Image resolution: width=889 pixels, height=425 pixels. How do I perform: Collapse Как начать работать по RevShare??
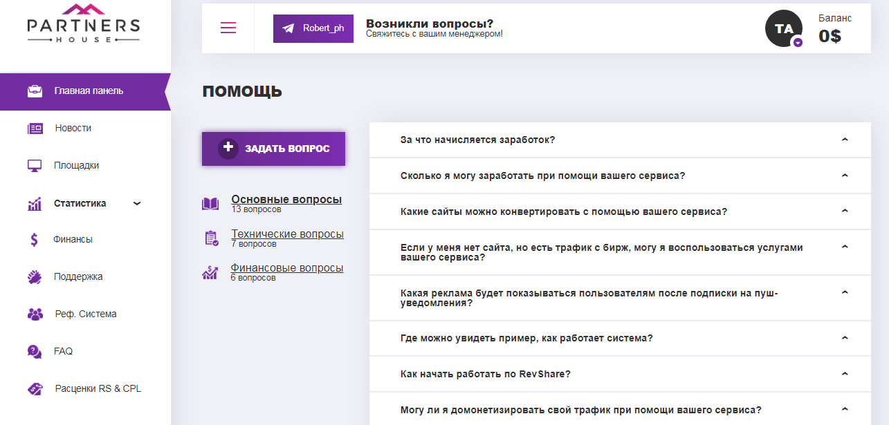pos(844,373)
